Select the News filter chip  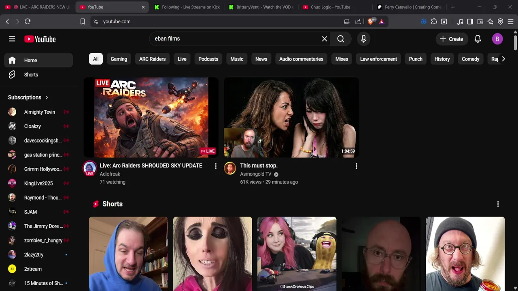261,59
